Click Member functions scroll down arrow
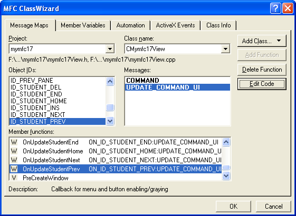This screenshot has height=216, width=296. (x=226, y=176)
